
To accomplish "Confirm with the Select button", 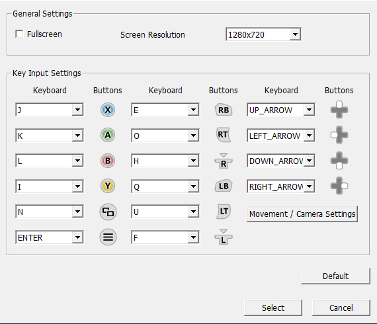I will pyautogui.click(x=273, y=307).
